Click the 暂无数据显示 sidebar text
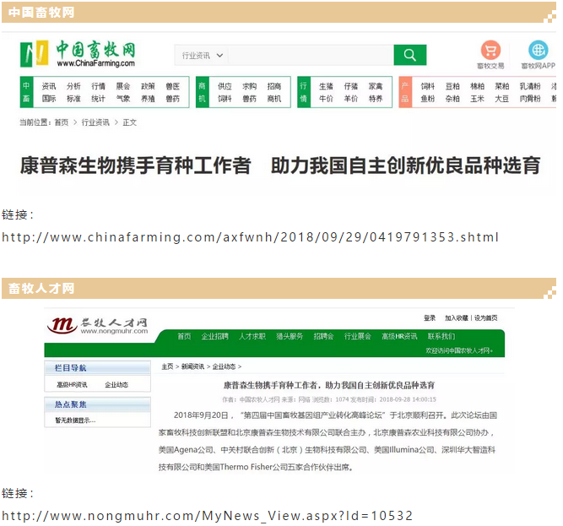This screenshot has height=526, width=563. 75,420
